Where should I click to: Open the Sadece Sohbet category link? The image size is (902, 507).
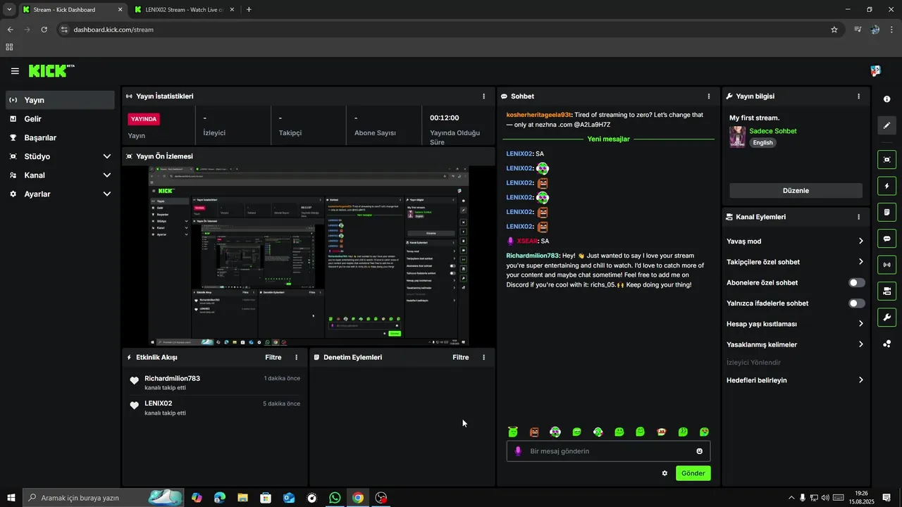773,131
